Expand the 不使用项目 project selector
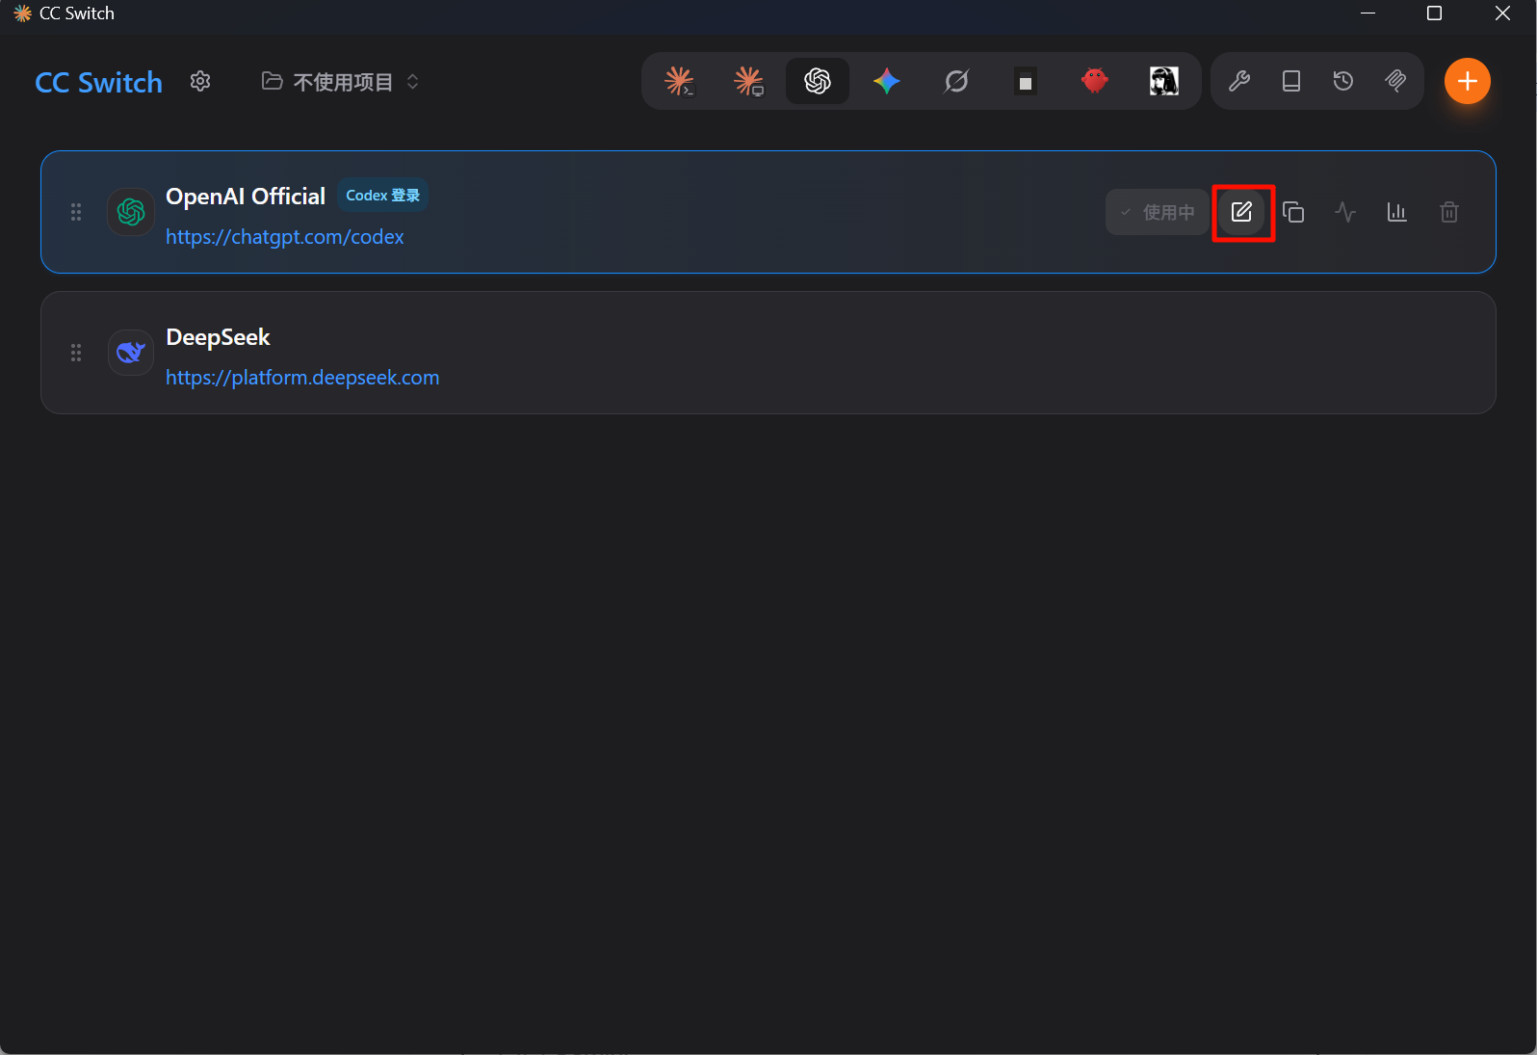The image size is (1537, 1055). tap(341, 82)
